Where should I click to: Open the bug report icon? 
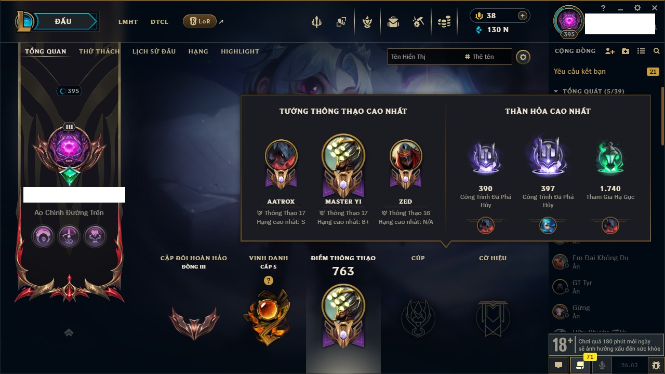coord(656,365)
